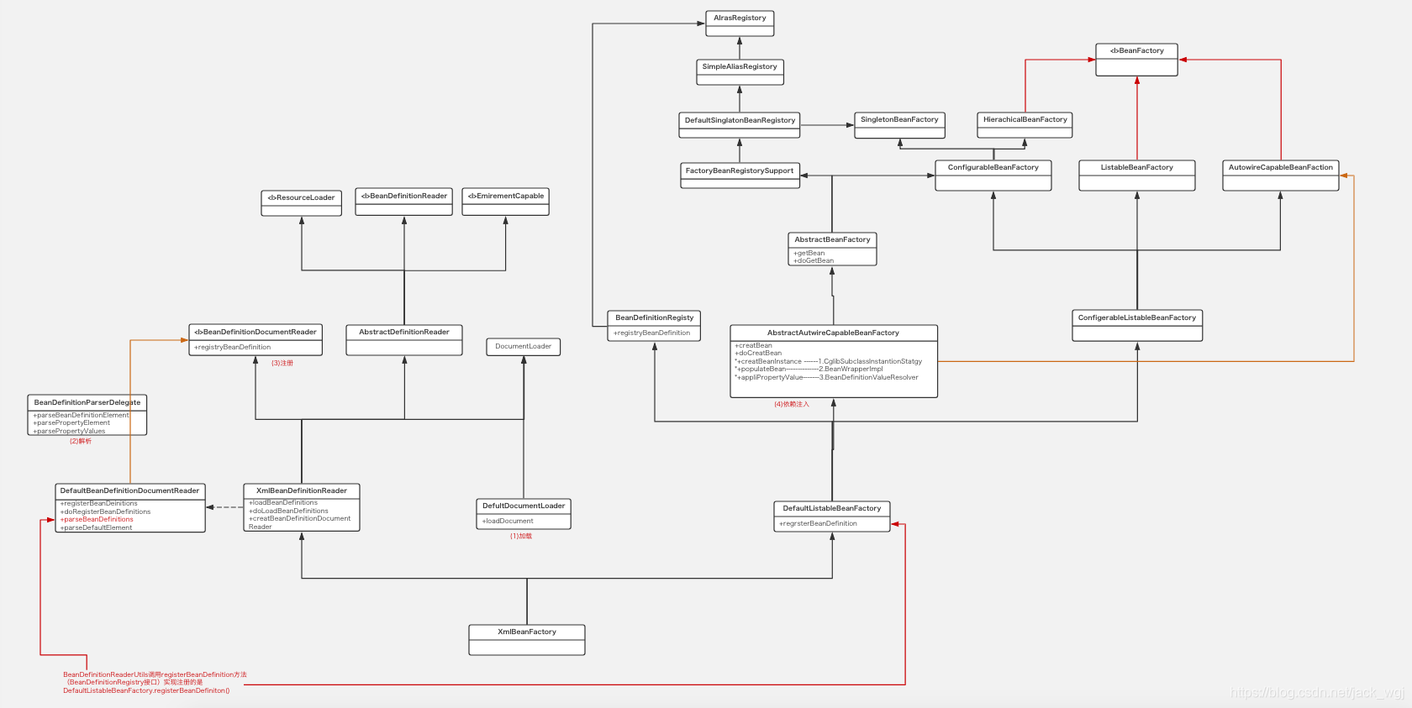Select the SingletonBeanFactory node
This screenshot has height=708, width=1412.
point(899,125)
